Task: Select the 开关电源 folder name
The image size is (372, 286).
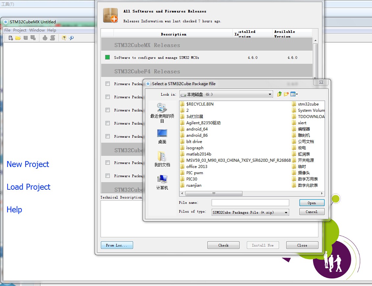Action: click(x=306, y=160)
